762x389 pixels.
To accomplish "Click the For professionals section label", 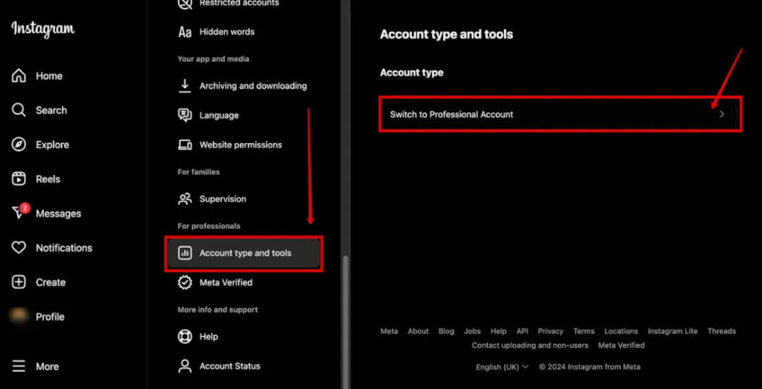I will 209,226.
